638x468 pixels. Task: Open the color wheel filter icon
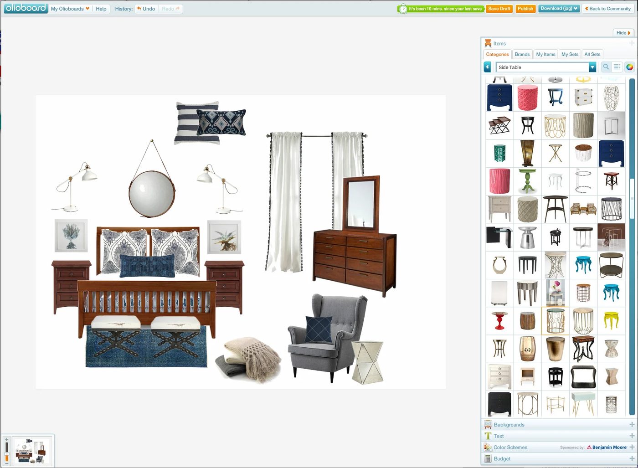point(629,67)
